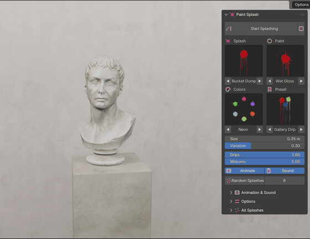Toggle the Sound button

[x=285, y=170]
